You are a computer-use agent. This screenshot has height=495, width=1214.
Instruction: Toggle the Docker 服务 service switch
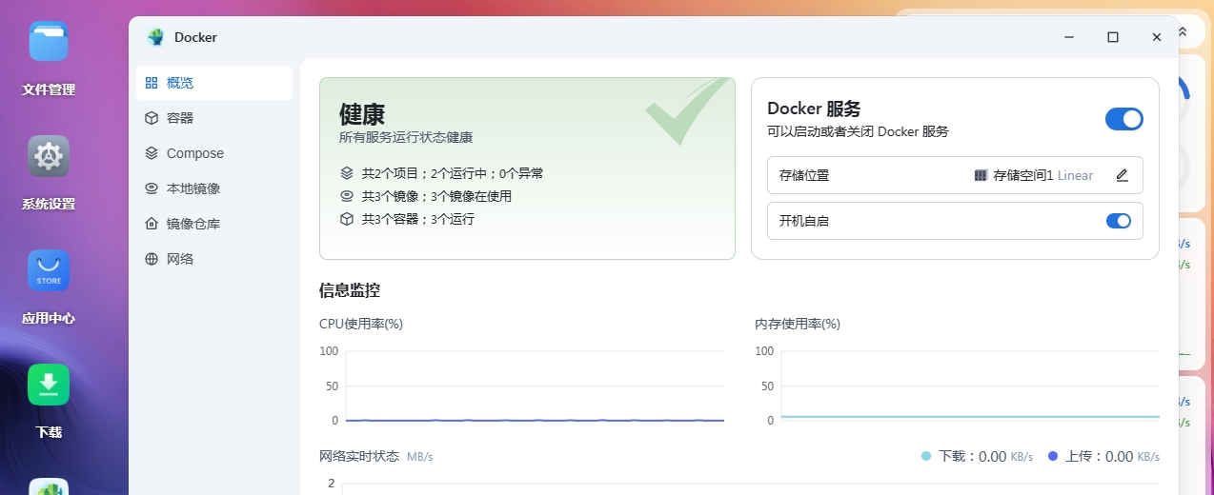pos(1124,119)
